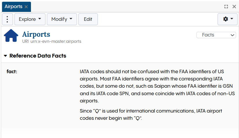Open the Modify dropdown menu
Image resolution: width=239 pixels, height=138 pixels.
[x=62, y=19]
